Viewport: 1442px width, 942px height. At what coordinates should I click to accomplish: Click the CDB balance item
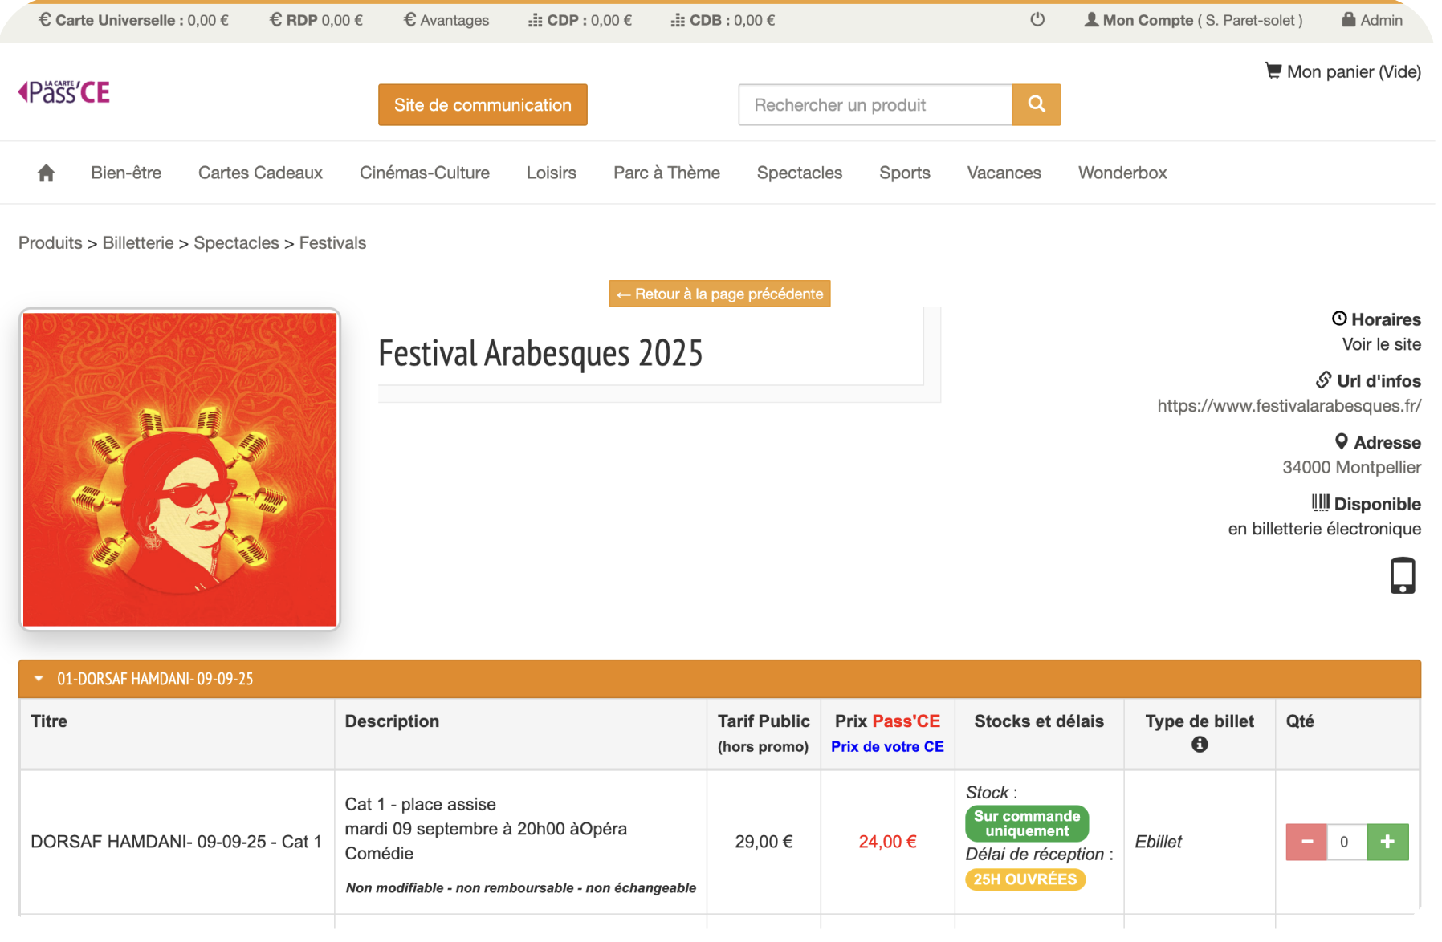coord(723,20)
